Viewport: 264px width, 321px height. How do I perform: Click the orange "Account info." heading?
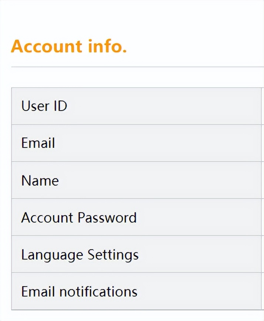point(69,47)
